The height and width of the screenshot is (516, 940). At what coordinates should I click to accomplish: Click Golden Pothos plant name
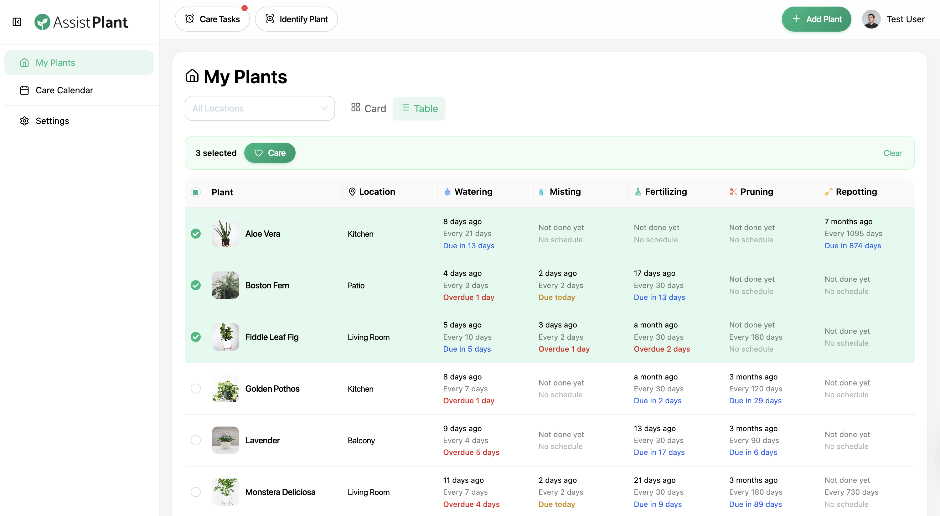pyautogui.click(x=272, y=389)
